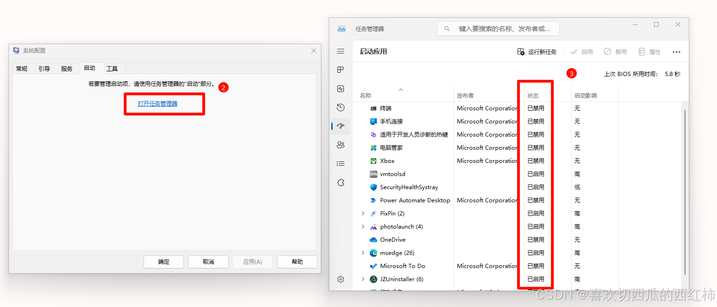The image size is (717, 307).
Task: Click the Task Manager search box
Action: point(498,29)
